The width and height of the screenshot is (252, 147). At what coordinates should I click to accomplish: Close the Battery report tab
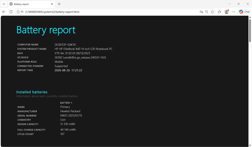click(x=52, y=4)
